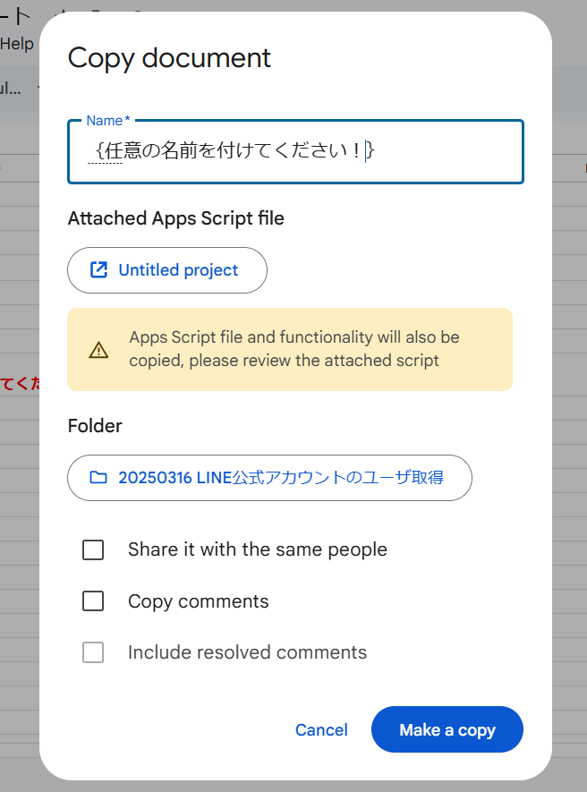Check the 'Include resolved comments' box
The image size is (587, 792).
[x=93, y=652]
